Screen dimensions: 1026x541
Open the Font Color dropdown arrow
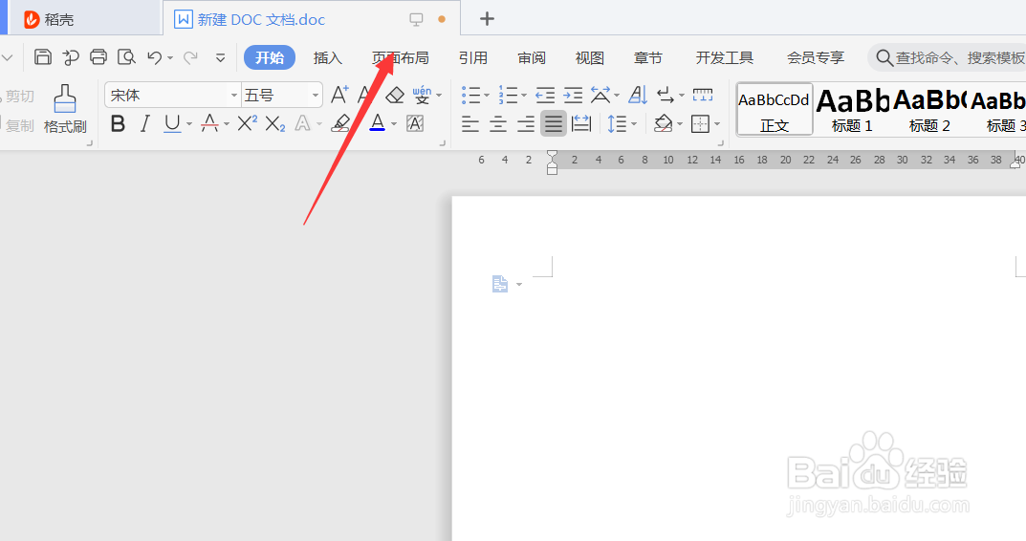point(394,124)
